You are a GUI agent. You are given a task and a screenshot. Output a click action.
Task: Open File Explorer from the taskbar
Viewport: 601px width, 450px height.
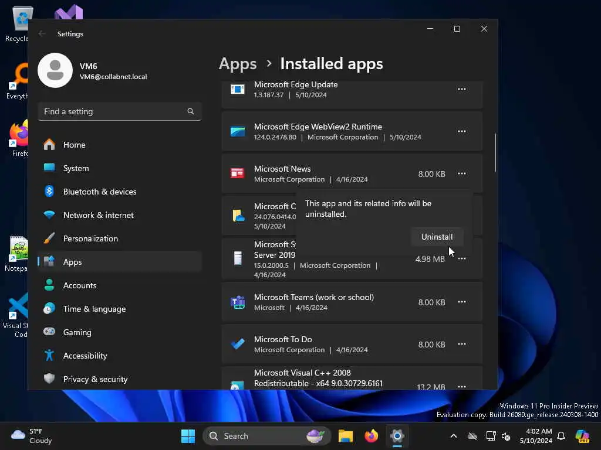pos(345,436)
